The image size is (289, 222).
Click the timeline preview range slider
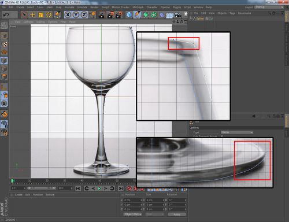(42, 188)
